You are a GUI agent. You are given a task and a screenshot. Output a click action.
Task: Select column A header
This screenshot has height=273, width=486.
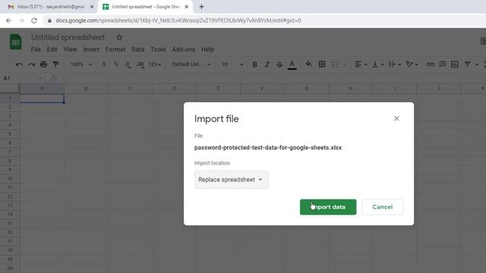click(43, 89)
